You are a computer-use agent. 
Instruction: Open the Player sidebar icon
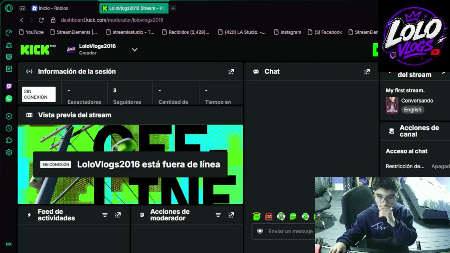(9, 116)
